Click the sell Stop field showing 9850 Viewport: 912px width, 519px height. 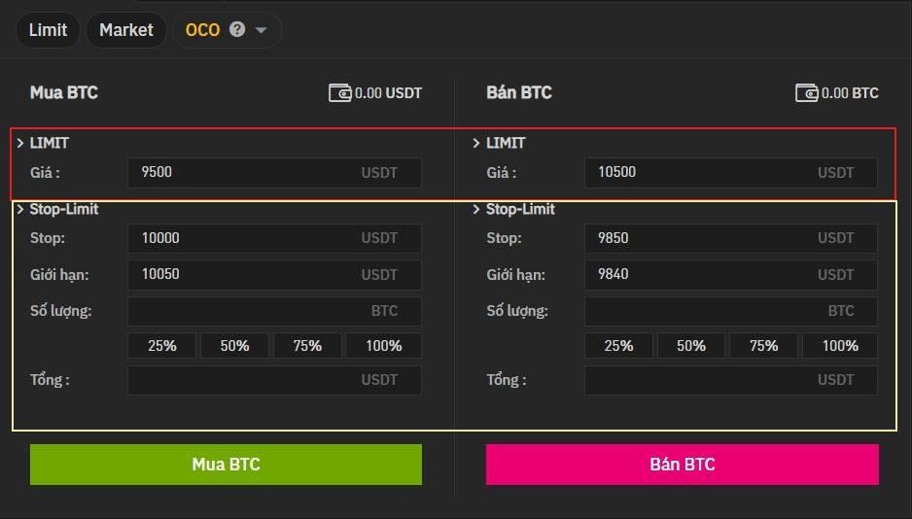pyautogui.click(x=731, y=238)
